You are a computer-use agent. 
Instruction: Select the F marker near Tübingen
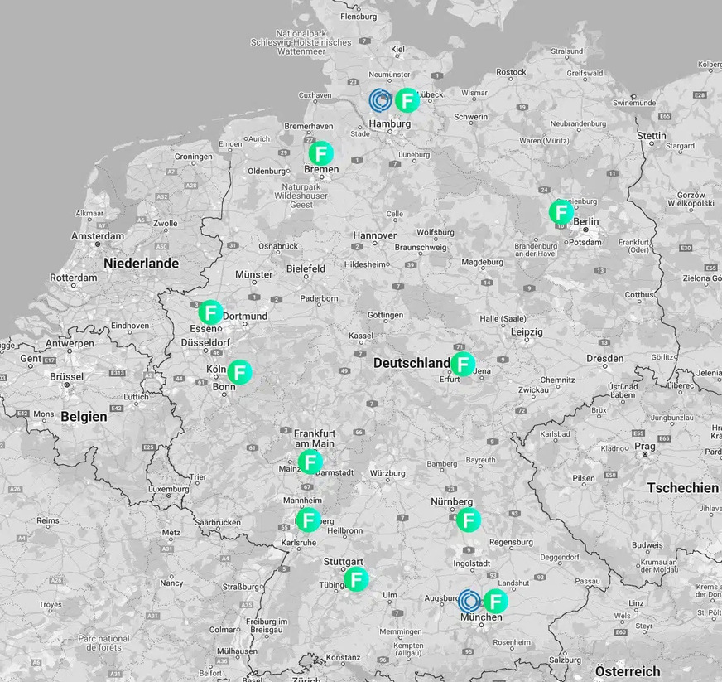point(356,581)
